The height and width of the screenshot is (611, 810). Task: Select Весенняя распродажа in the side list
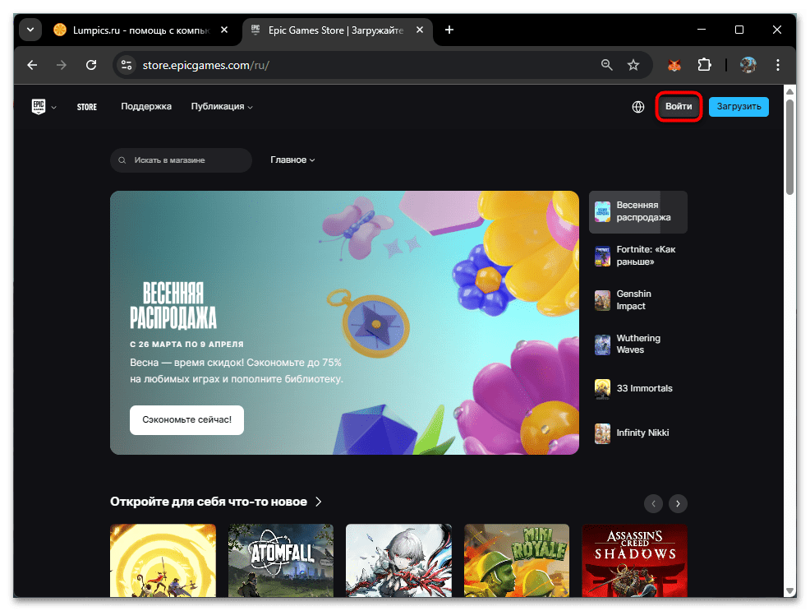(x=638, y=211)
